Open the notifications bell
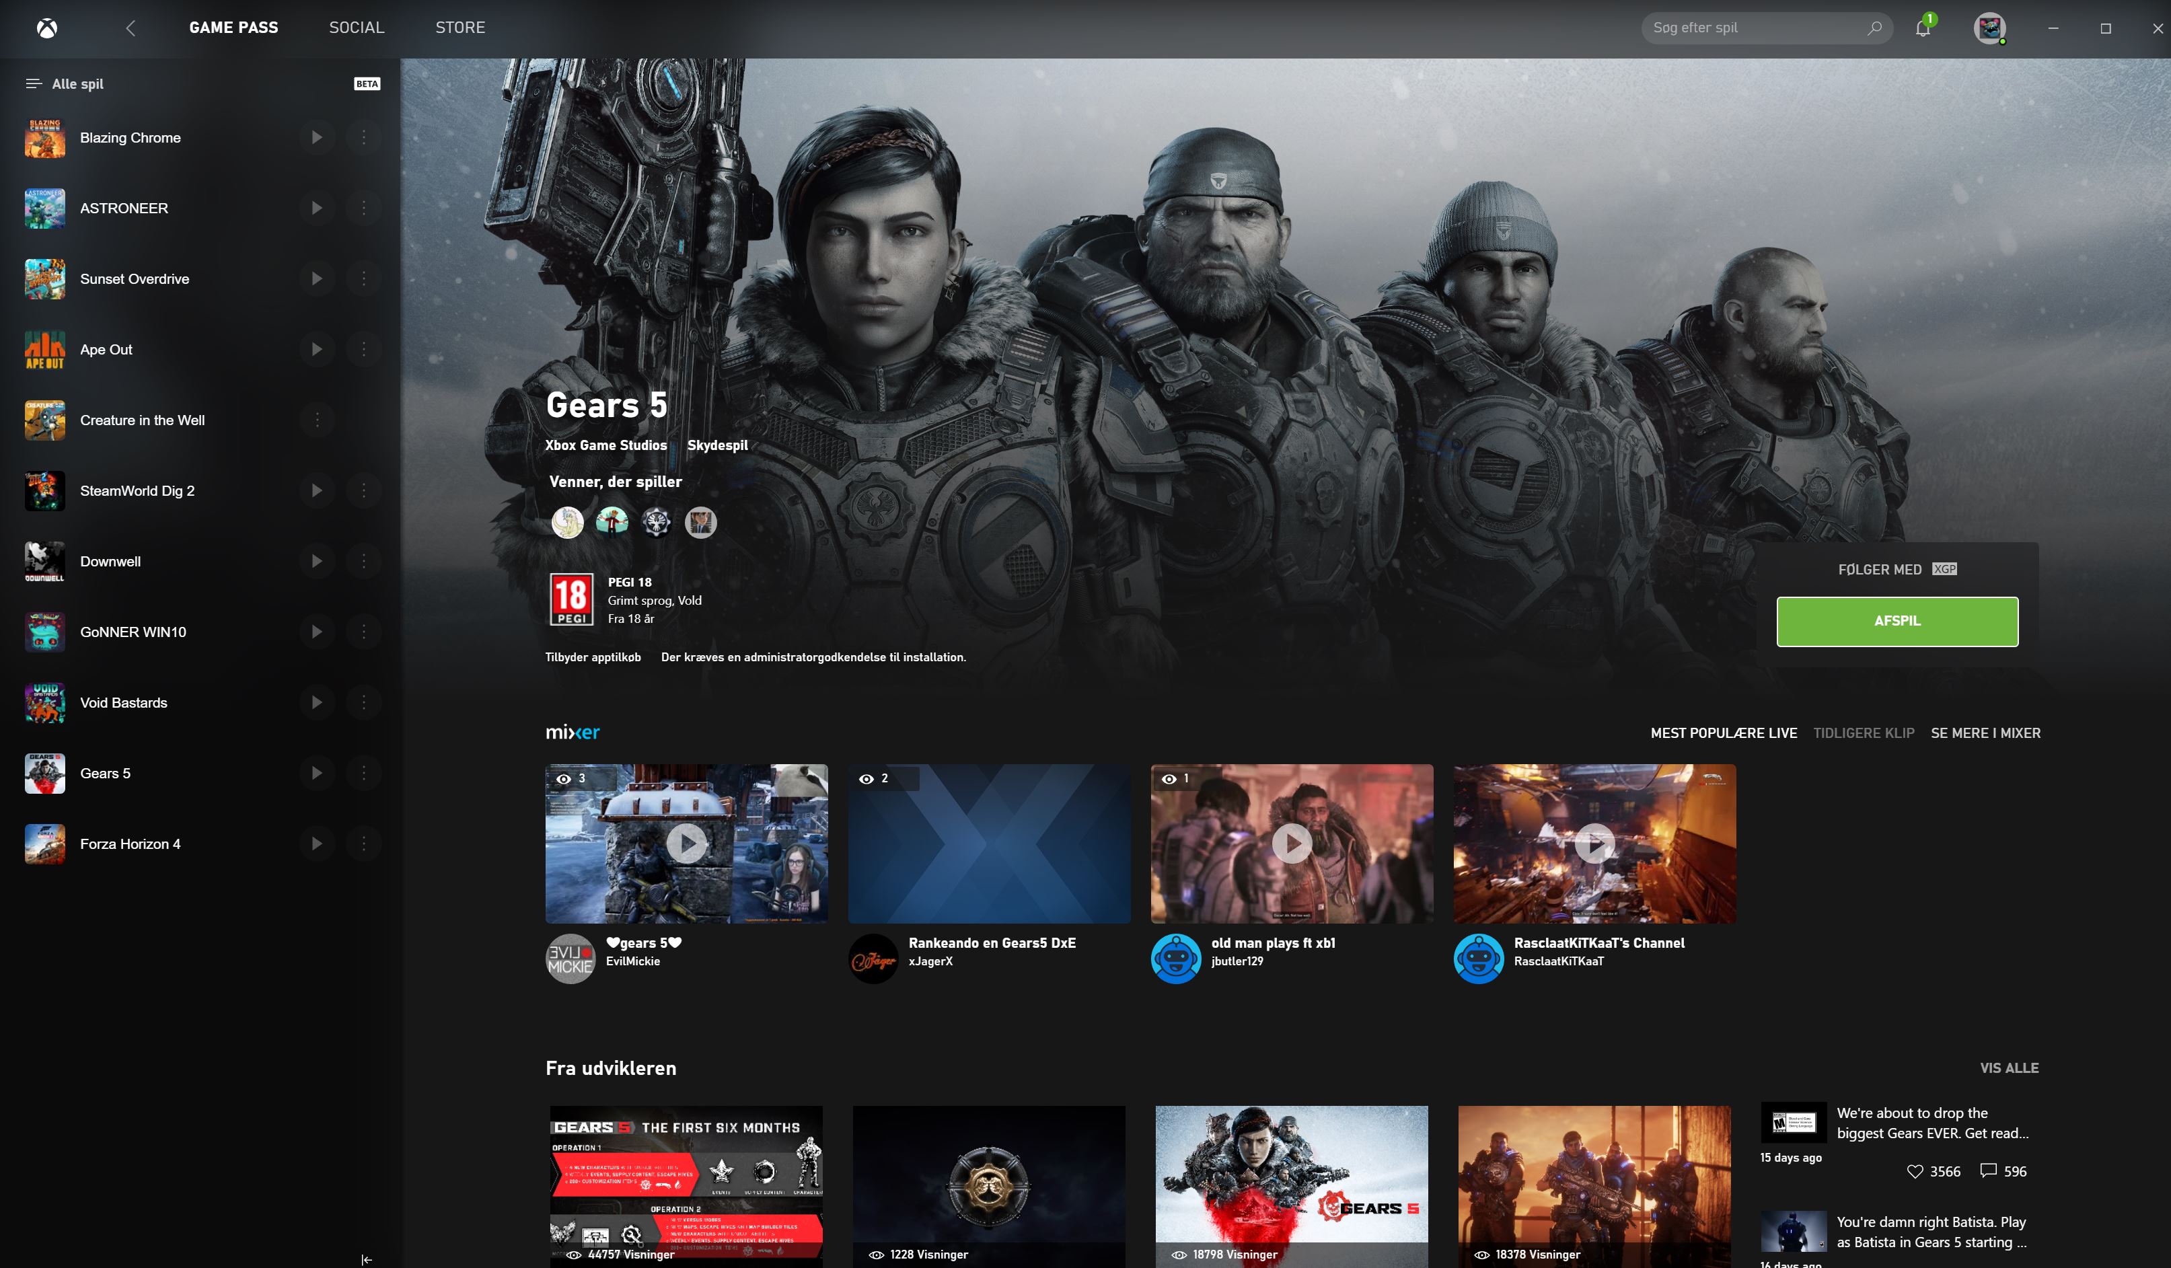This screenshot has height=1268, width=2171. tap(1922, 28)
